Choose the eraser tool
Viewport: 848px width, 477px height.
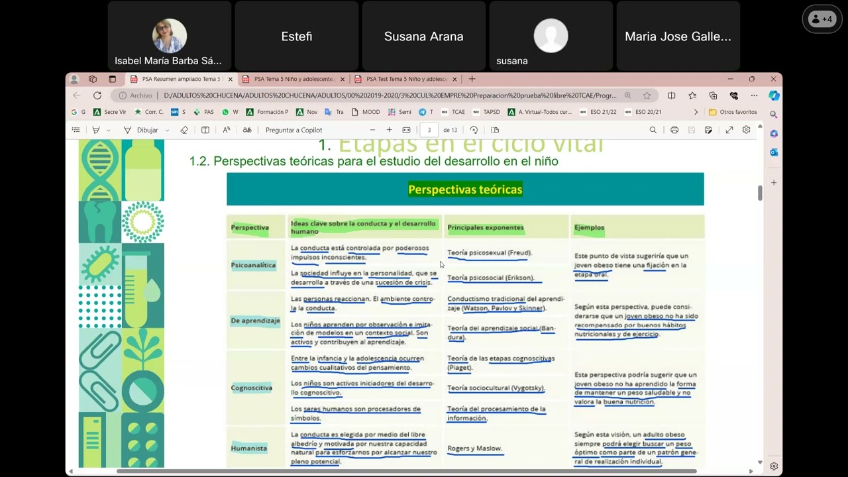(184, 130)
